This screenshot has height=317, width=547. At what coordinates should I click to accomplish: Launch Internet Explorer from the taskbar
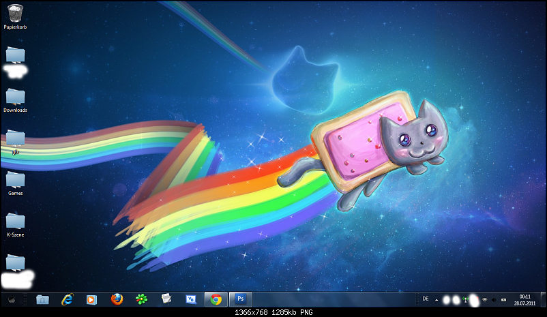pyautogui.click(x=67, y=299)
